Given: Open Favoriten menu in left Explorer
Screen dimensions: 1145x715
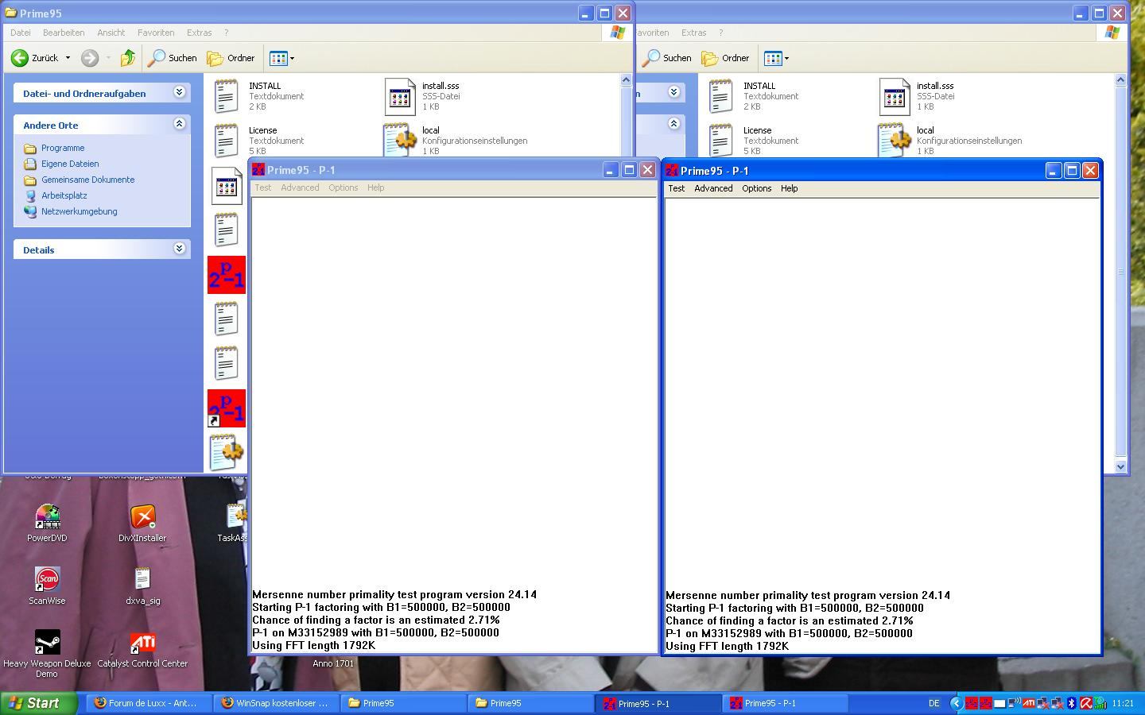Looking at the screenshot, I should coord(156,33).
